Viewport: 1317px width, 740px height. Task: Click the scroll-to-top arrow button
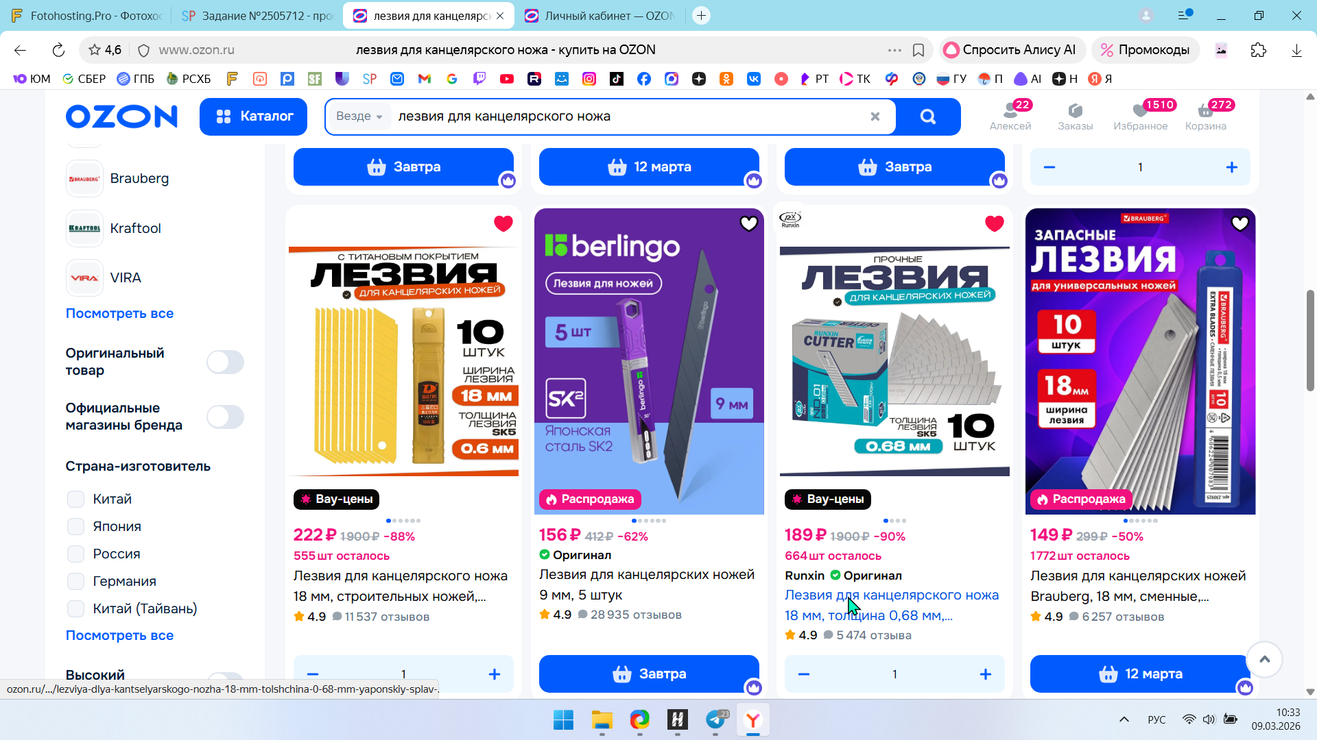pyautogui.click(x=1264, y=659)
